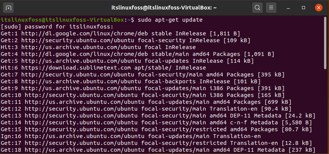Open the terminal search tool

tap(257, 8)
